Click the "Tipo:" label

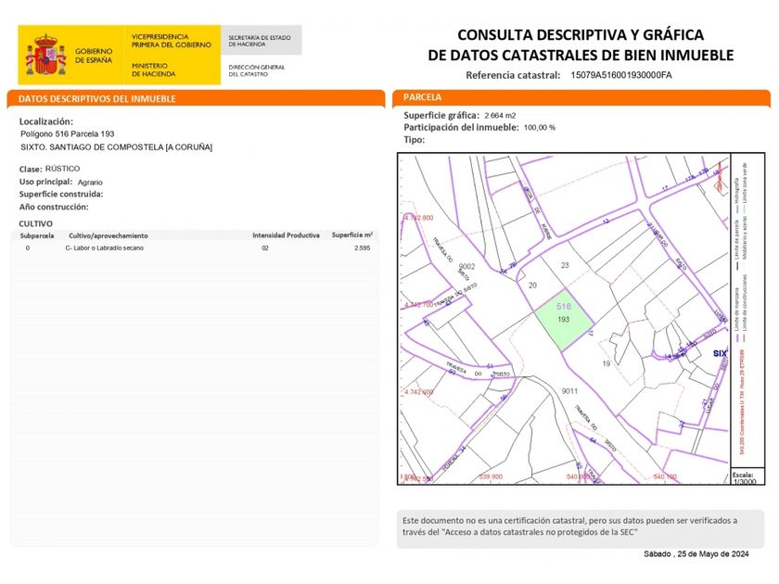(415, 140)
